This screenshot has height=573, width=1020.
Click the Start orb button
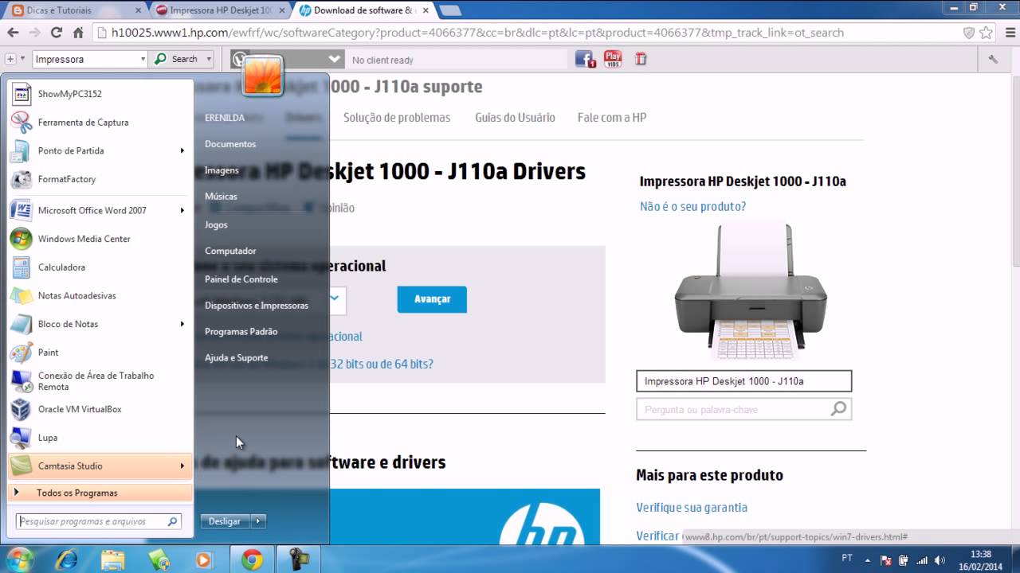pos(19,559)
